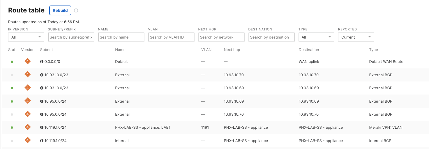
Task: Click the Type column header
Action: pos(373,50)
